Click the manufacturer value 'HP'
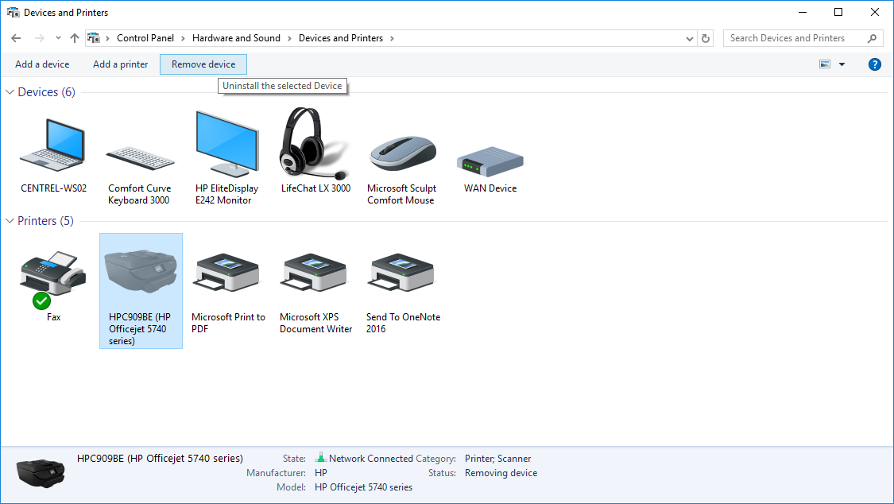The width and height of the screenshot is (894, 504). [321, 473]
